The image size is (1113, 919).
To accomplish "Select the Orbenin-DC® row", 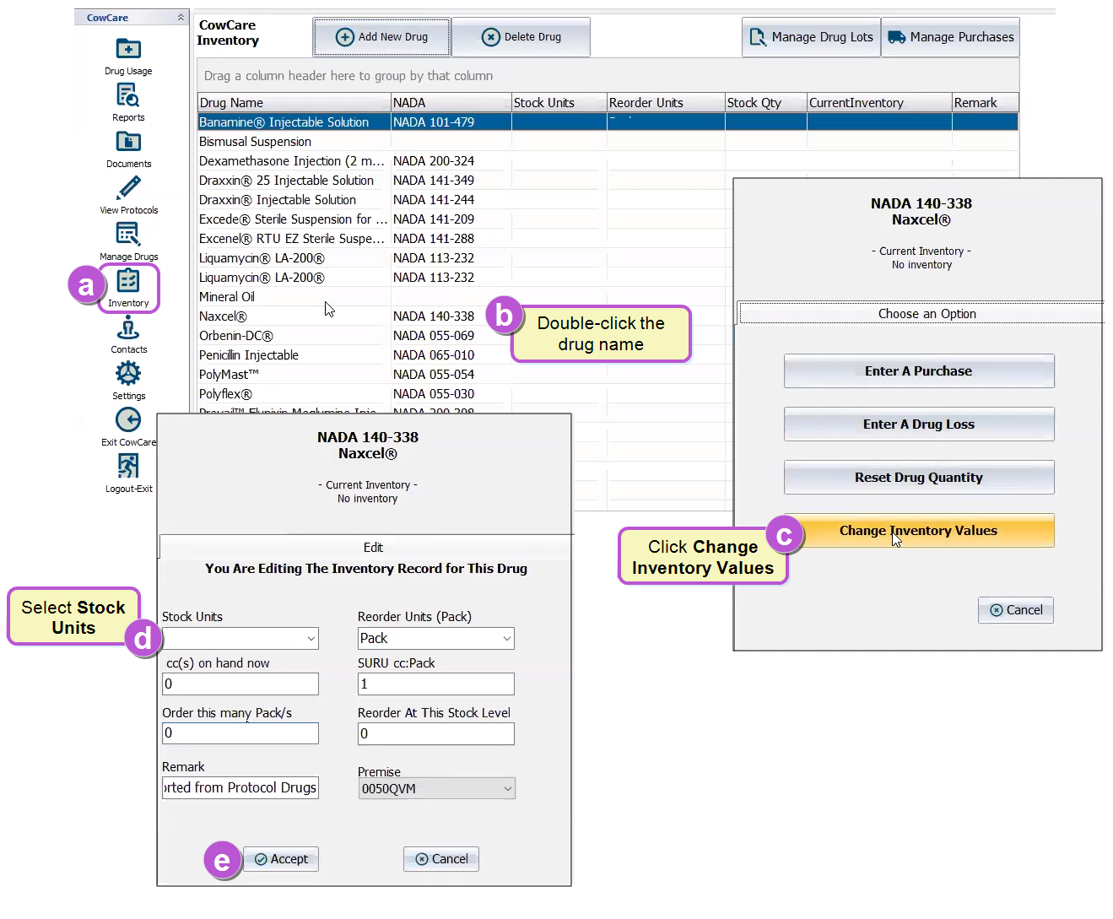I will point(464,336).
